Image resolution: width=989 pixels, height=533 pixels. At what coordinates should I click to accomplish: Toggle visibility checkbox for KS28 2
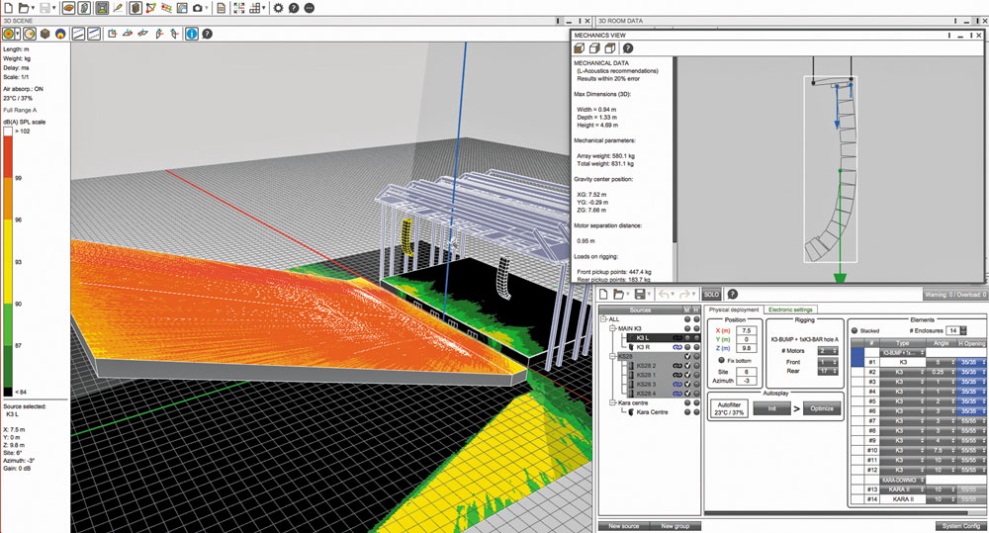click(686, 365)
